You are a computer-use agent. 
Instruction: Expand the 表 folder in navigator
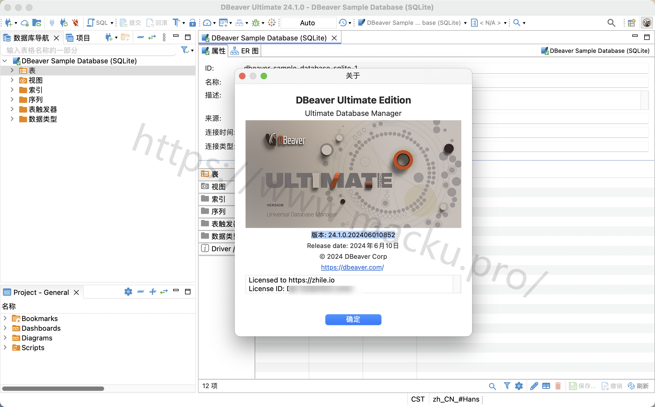pos(12,71)
